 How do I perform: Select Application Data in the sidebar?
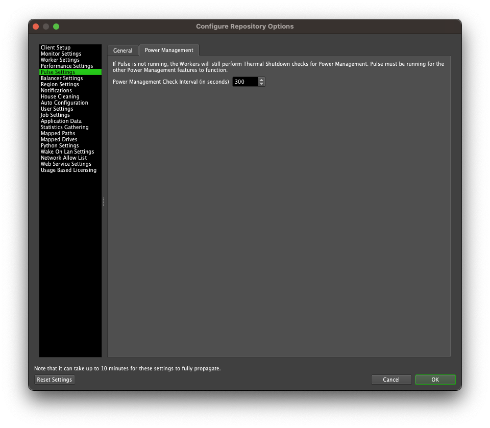(x=70, y=121)
